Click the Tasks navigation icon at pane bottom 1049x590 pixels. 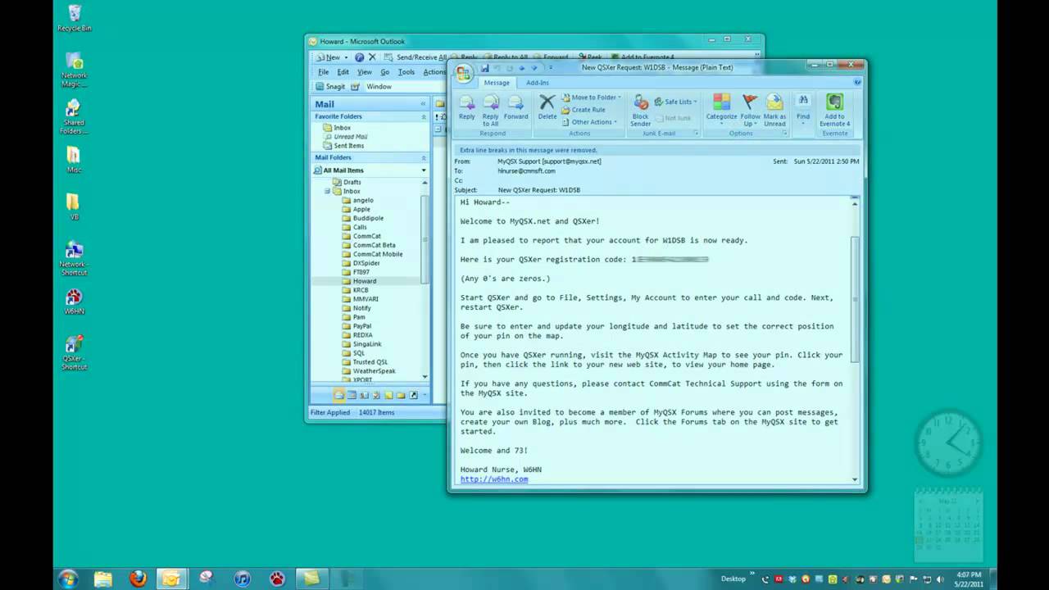click(x=376, y=395)
